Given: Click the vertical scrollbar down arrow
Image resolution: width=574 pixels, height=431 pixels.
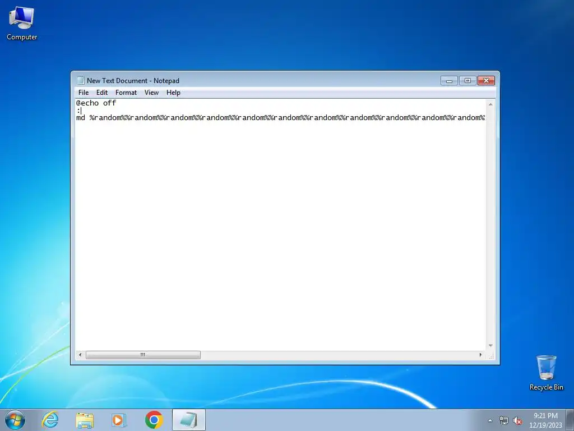Looking at the screenshot, I should pos(490,346).
